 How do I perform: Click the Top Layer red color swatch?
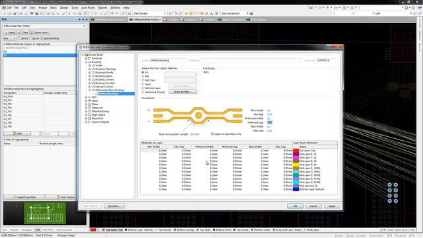(295, 151)
